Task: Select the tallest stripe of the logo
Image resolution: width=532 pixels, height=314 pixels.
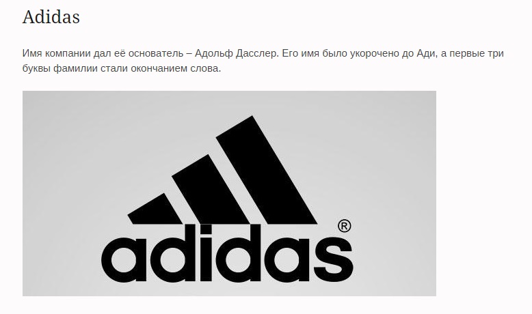Action: point(267,170)
